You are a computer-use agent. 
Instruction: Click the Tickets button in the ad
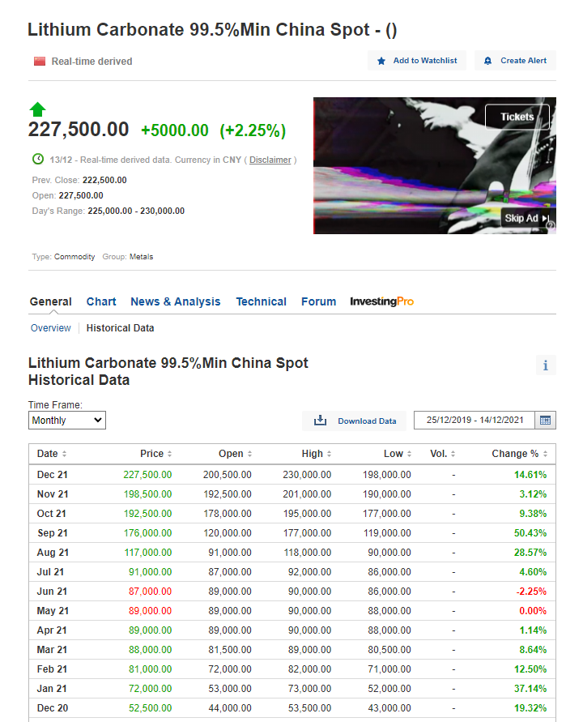pos(517,117)
